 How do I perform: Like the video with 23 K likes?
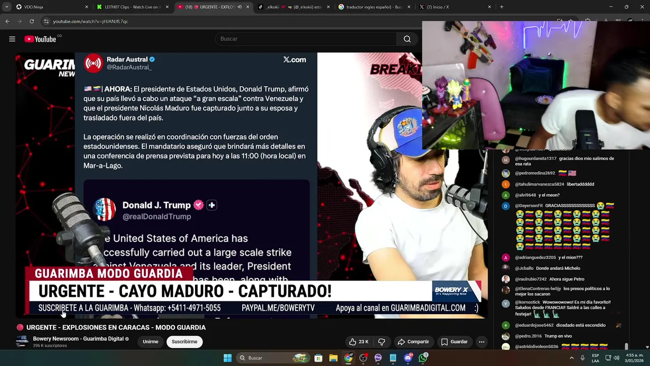click(359, 342)
